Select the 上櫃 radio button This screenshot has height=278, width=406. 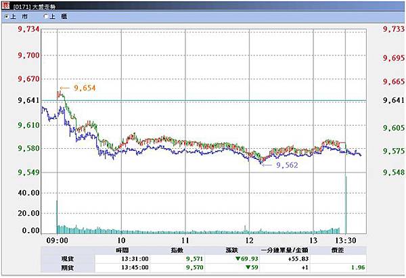click(46, 16)
